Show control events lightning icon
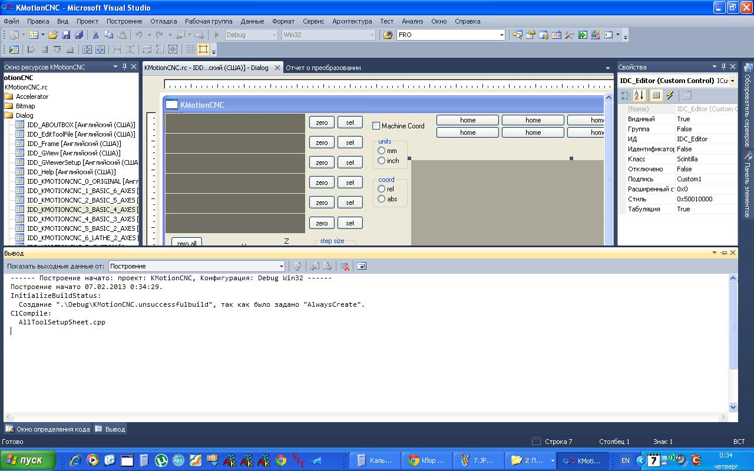The width and height of the screenshot is (754, 471). coord(670,95)
